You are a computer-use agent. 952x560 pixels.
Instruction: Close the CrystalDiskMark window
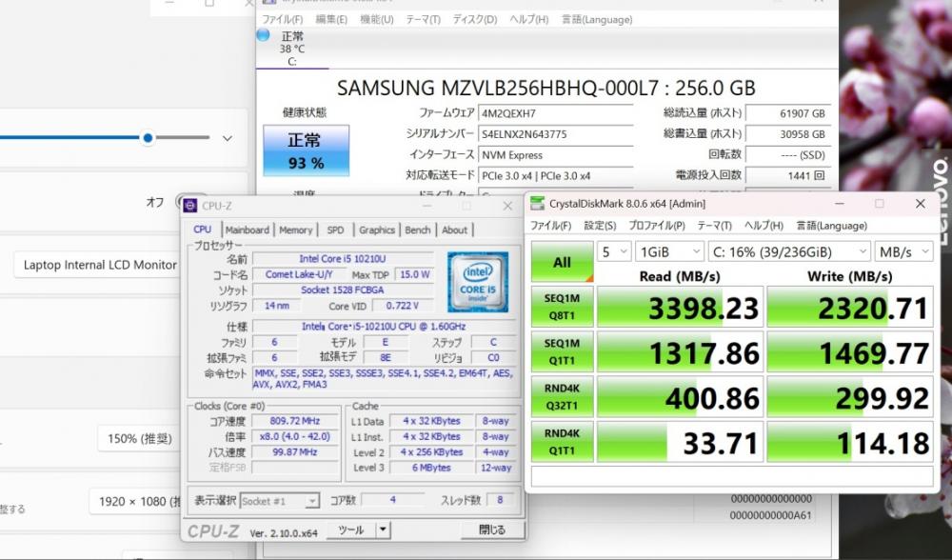920,204
